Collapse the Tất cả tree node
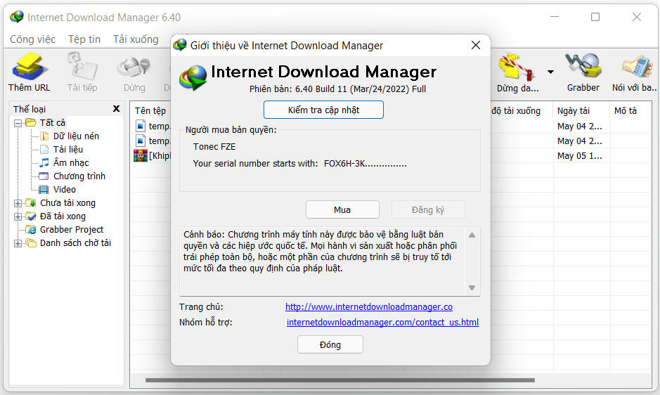This screenshot has width=660, height=395. [x=18, y=123]
